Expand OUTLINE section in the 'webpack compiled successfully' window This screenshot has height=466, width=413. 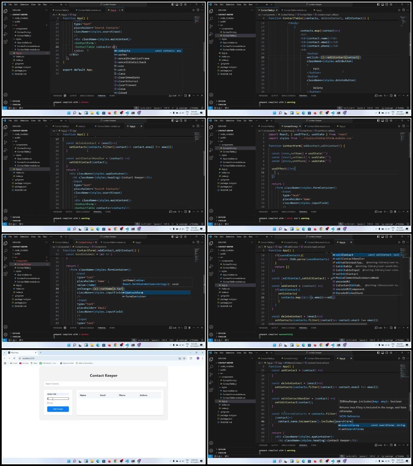click(222, 333)
